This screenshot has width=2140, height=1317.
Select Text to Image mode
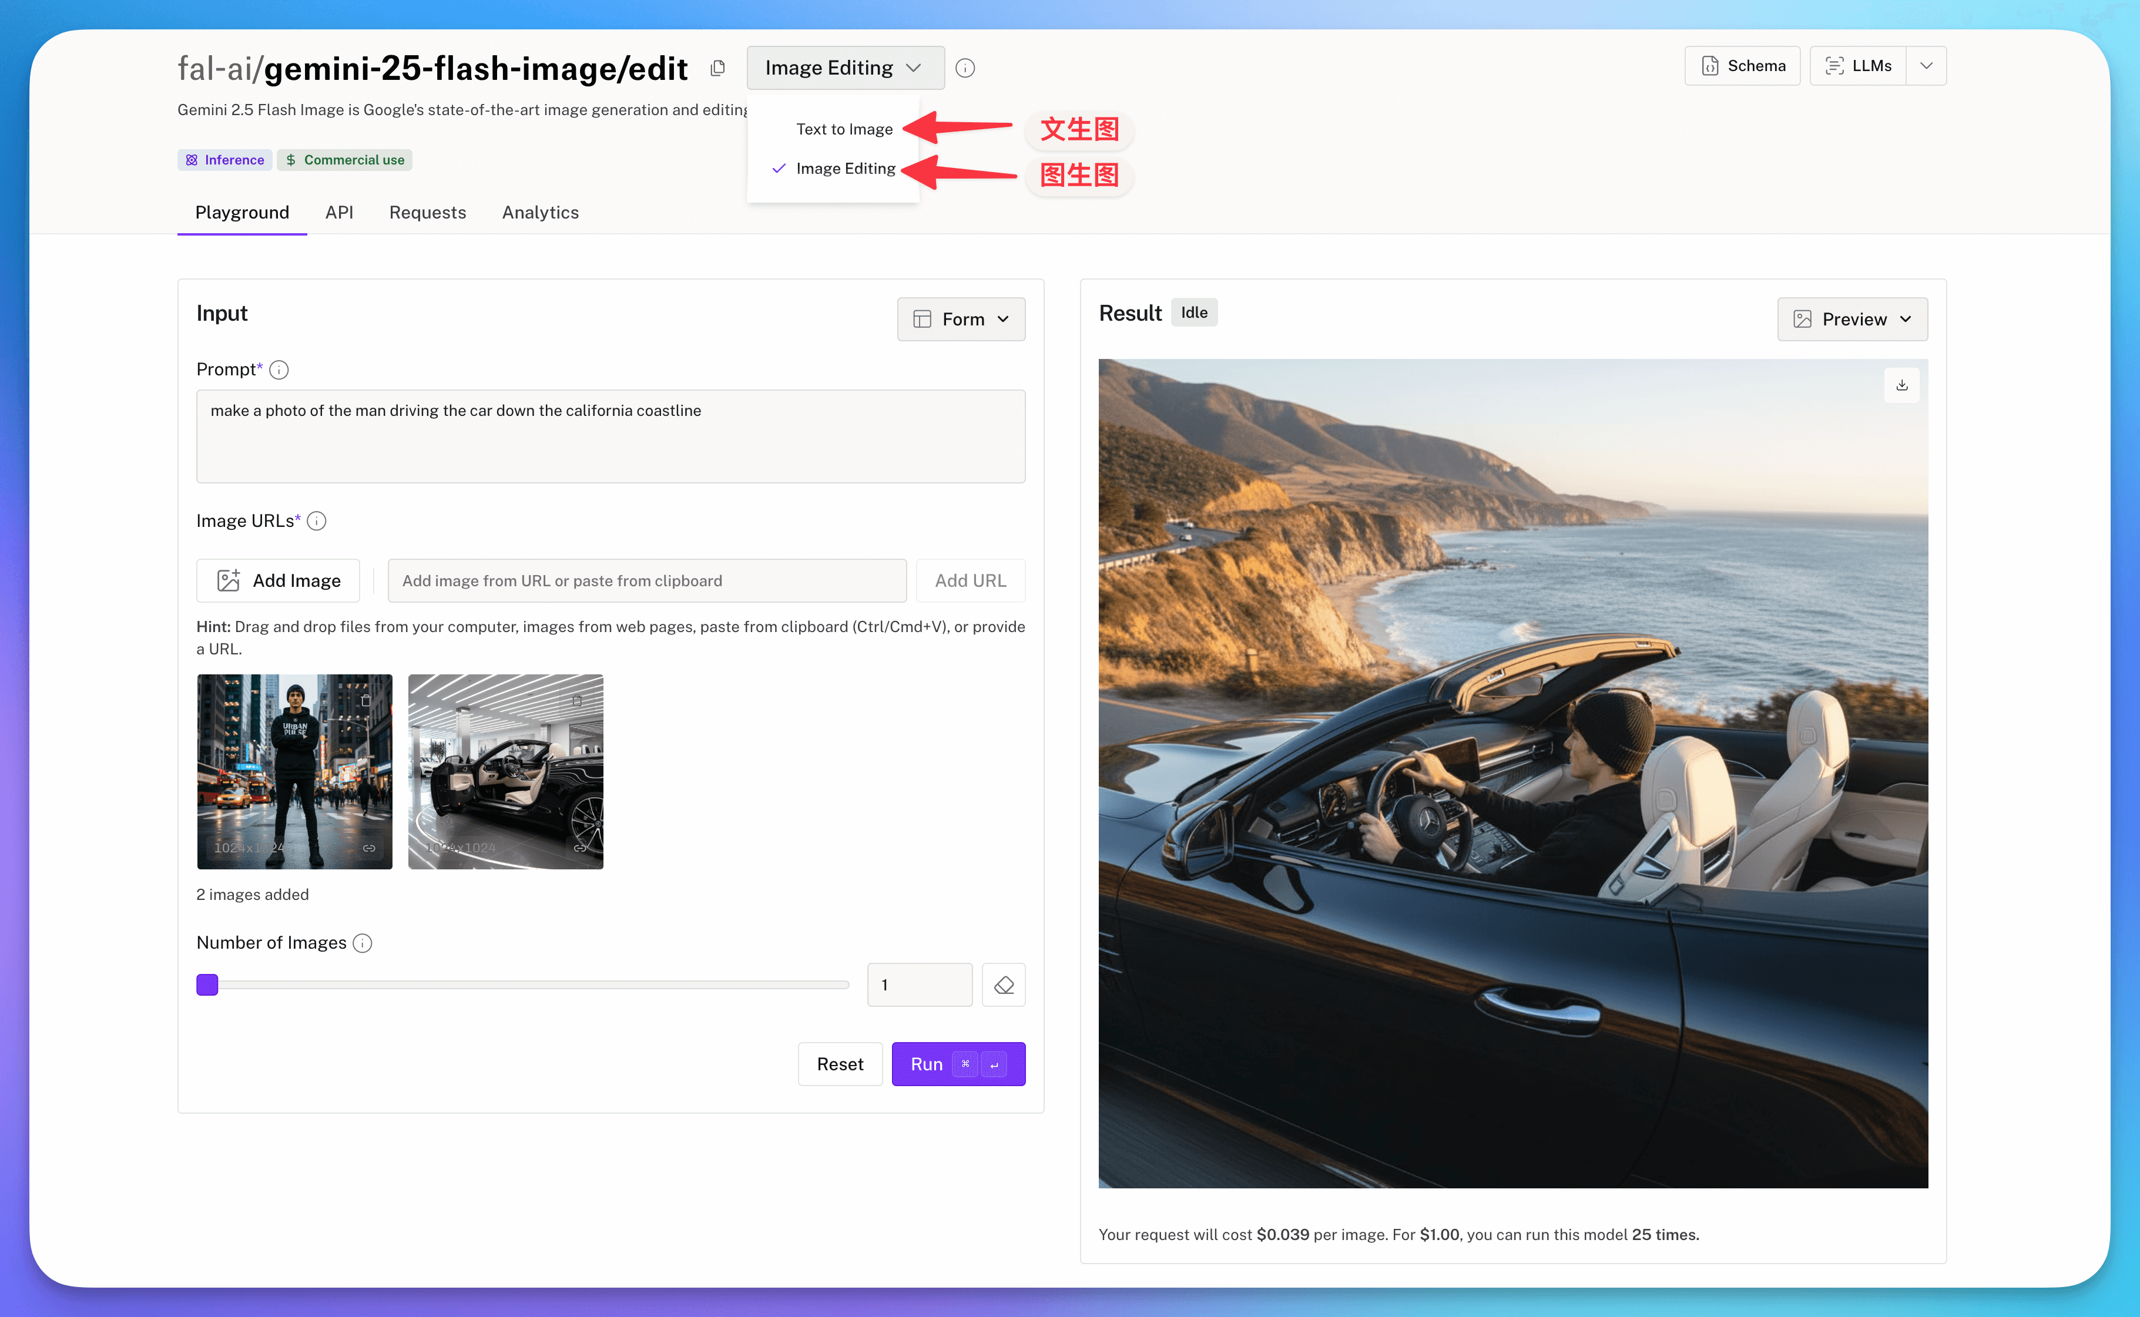pyautogui.click(x=843, y=128)
